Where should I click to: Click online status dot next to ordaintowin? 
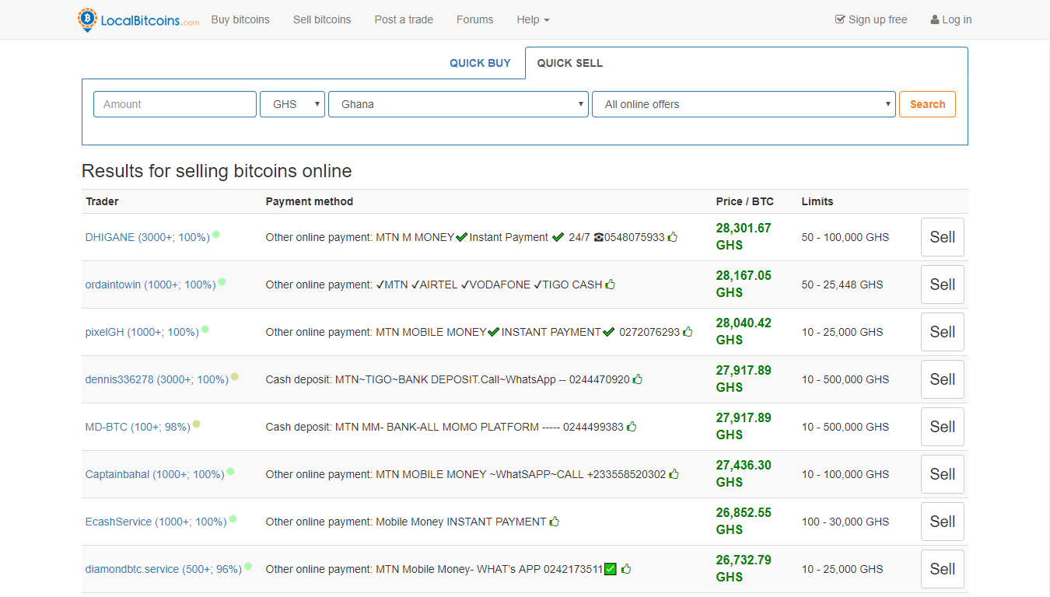222,281
